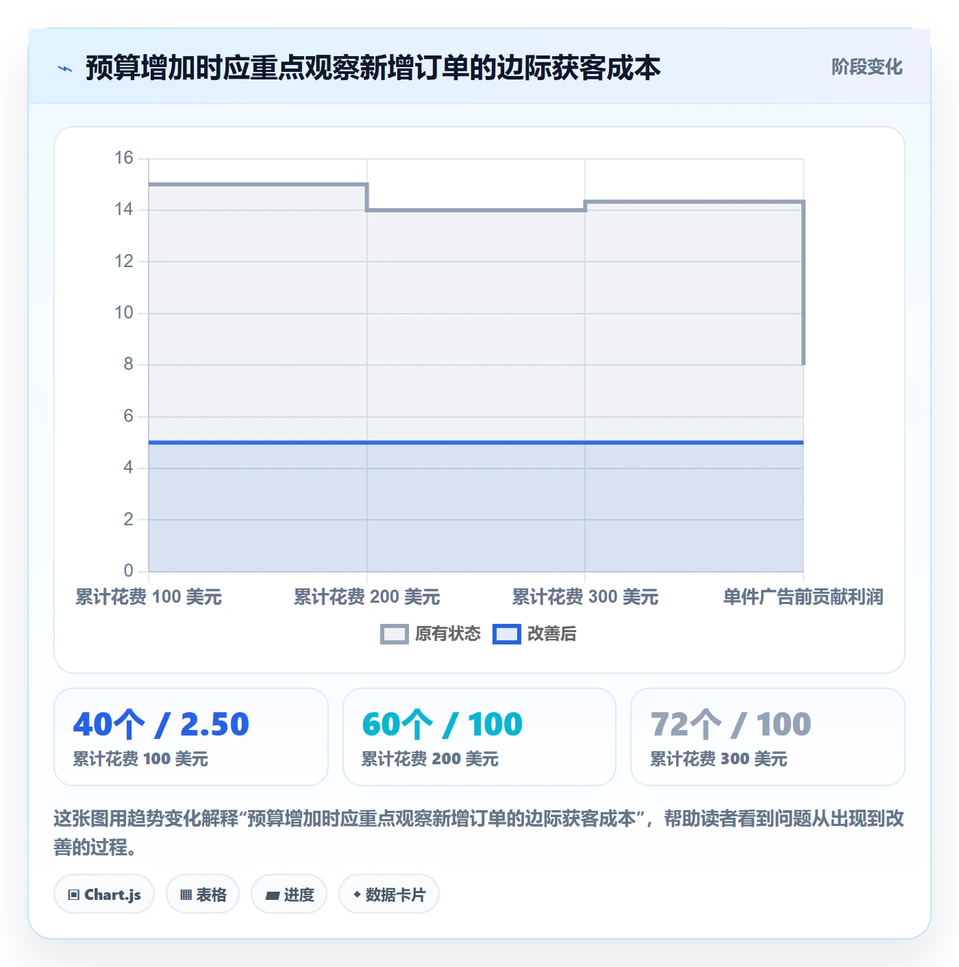This screenshot has height=967, width=959.
Task: Click the lightning bolt icon beside the title
Action: (65, 68)
